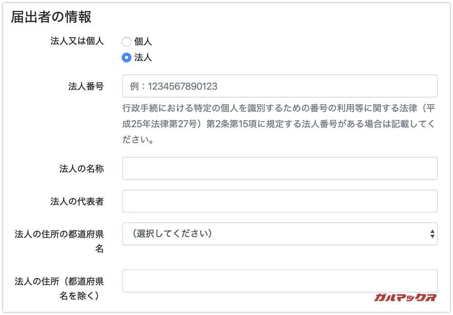Click the up-down stepper arrows on the prefecture selector
453x315 pixels.
[434, 233]
